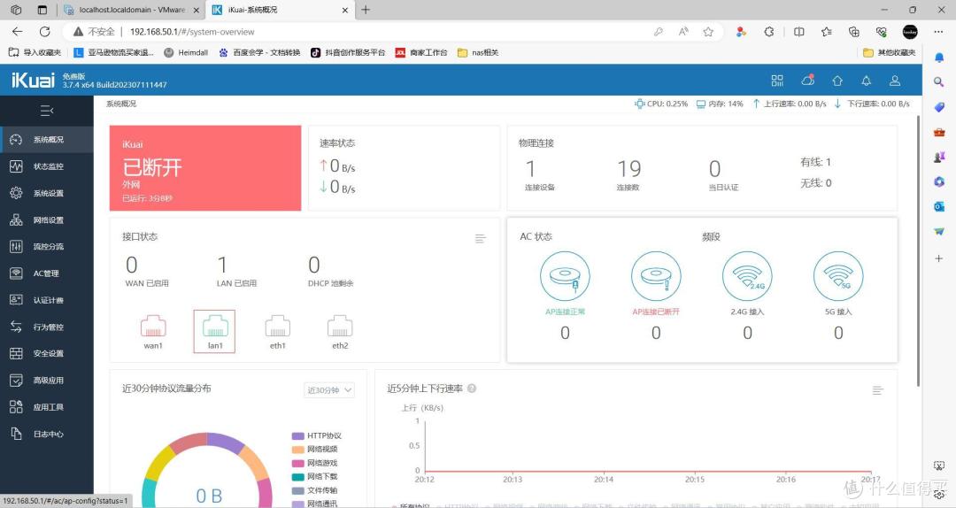
Task: Click the AP连接正常 icon
Action: coord(565,276)
